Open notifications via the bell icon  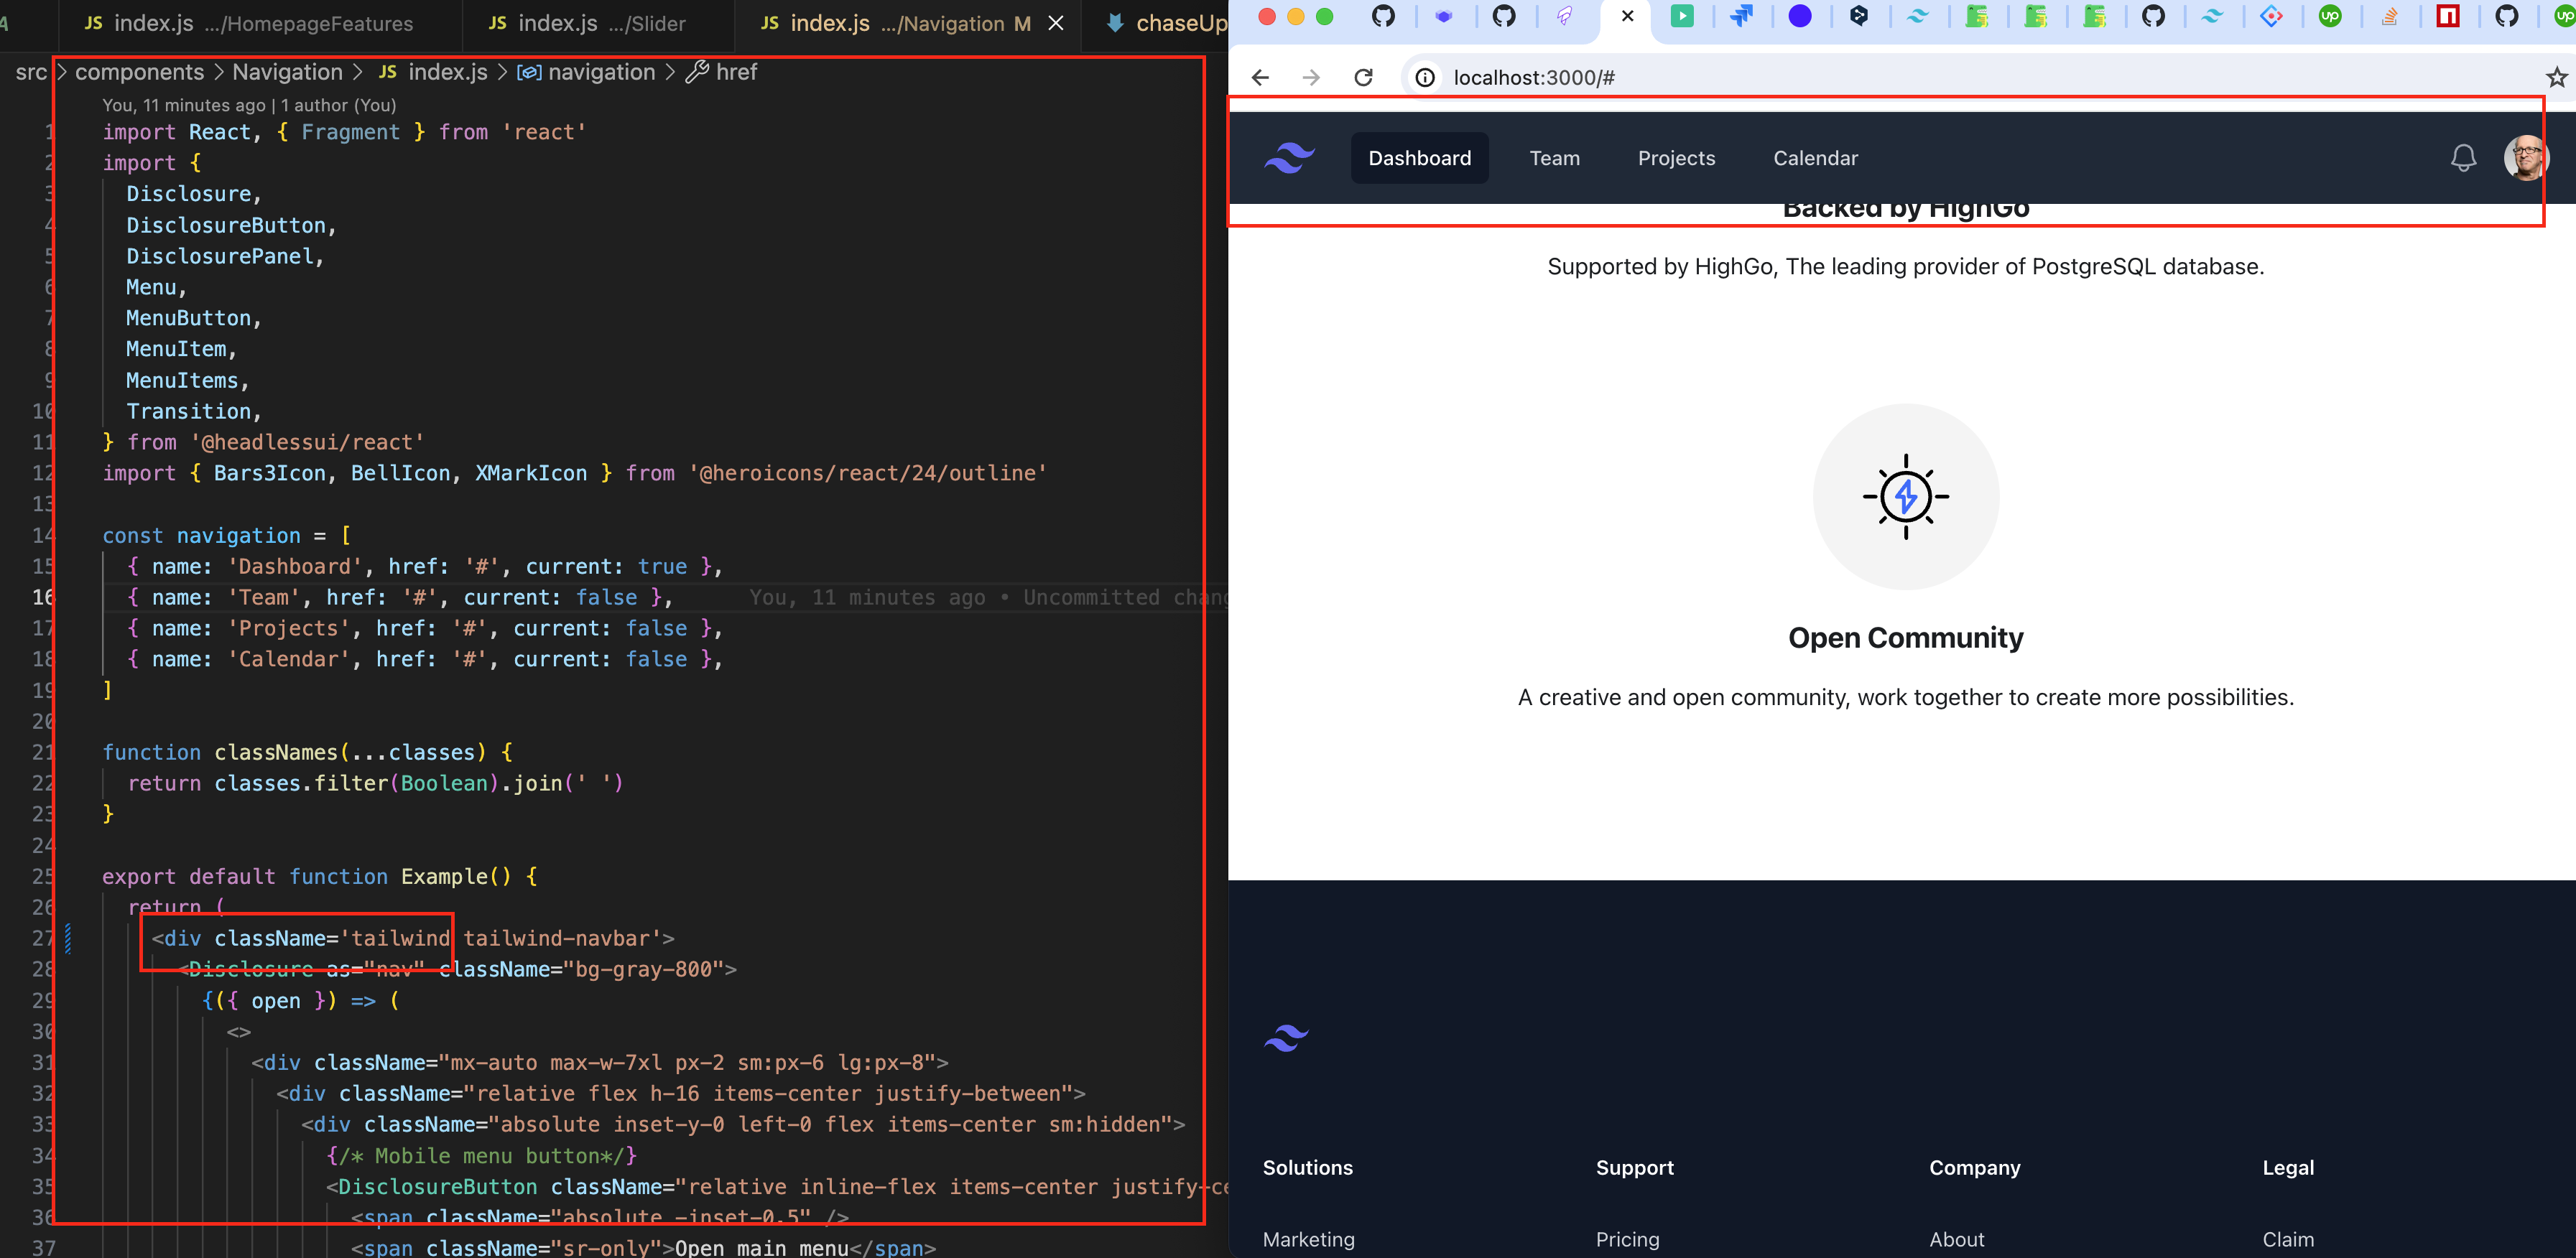tap(2463, 158)
